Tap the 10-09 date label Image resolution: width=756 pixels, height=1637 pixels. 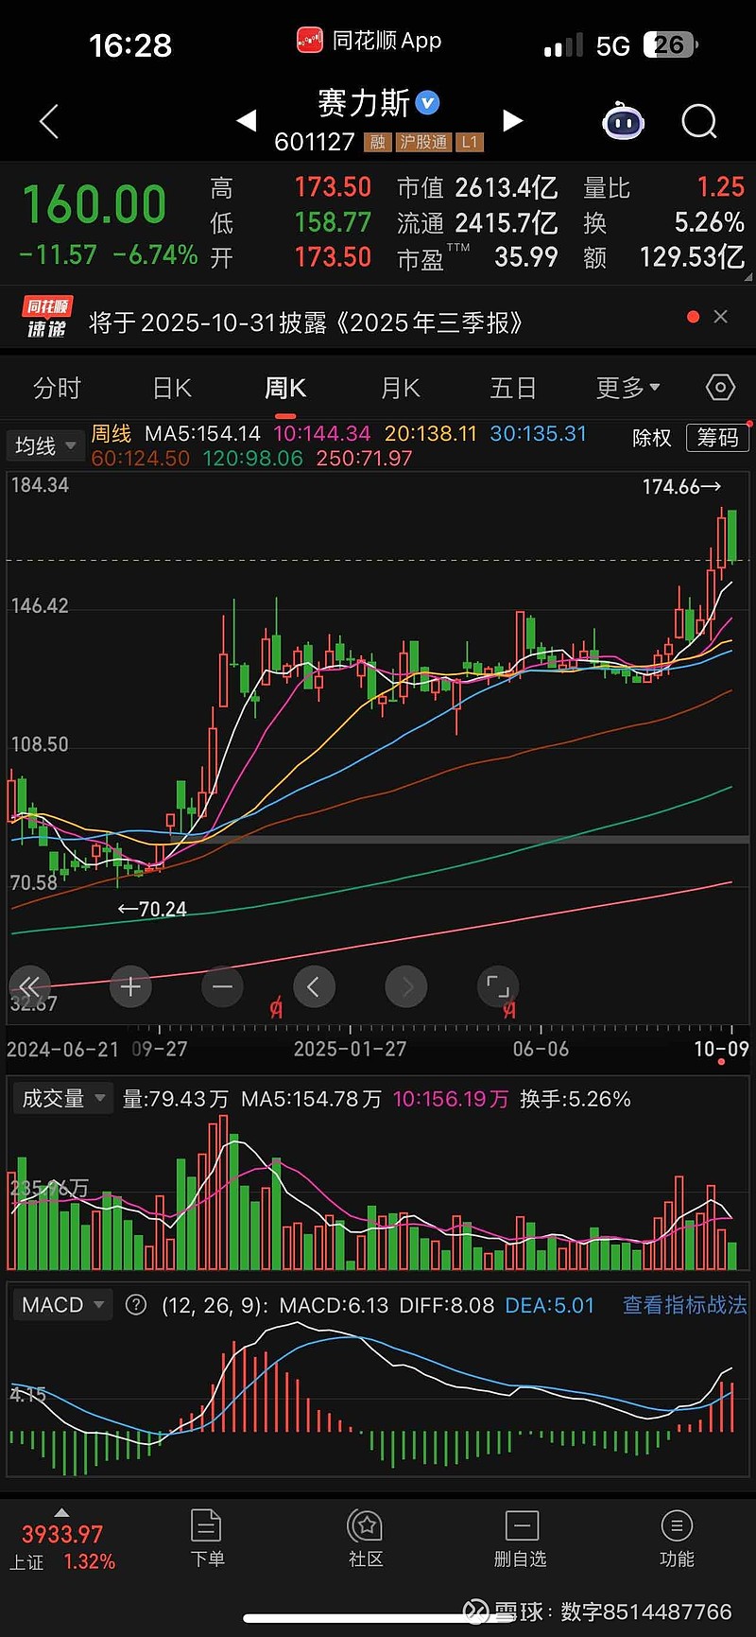coord(721,1049)
